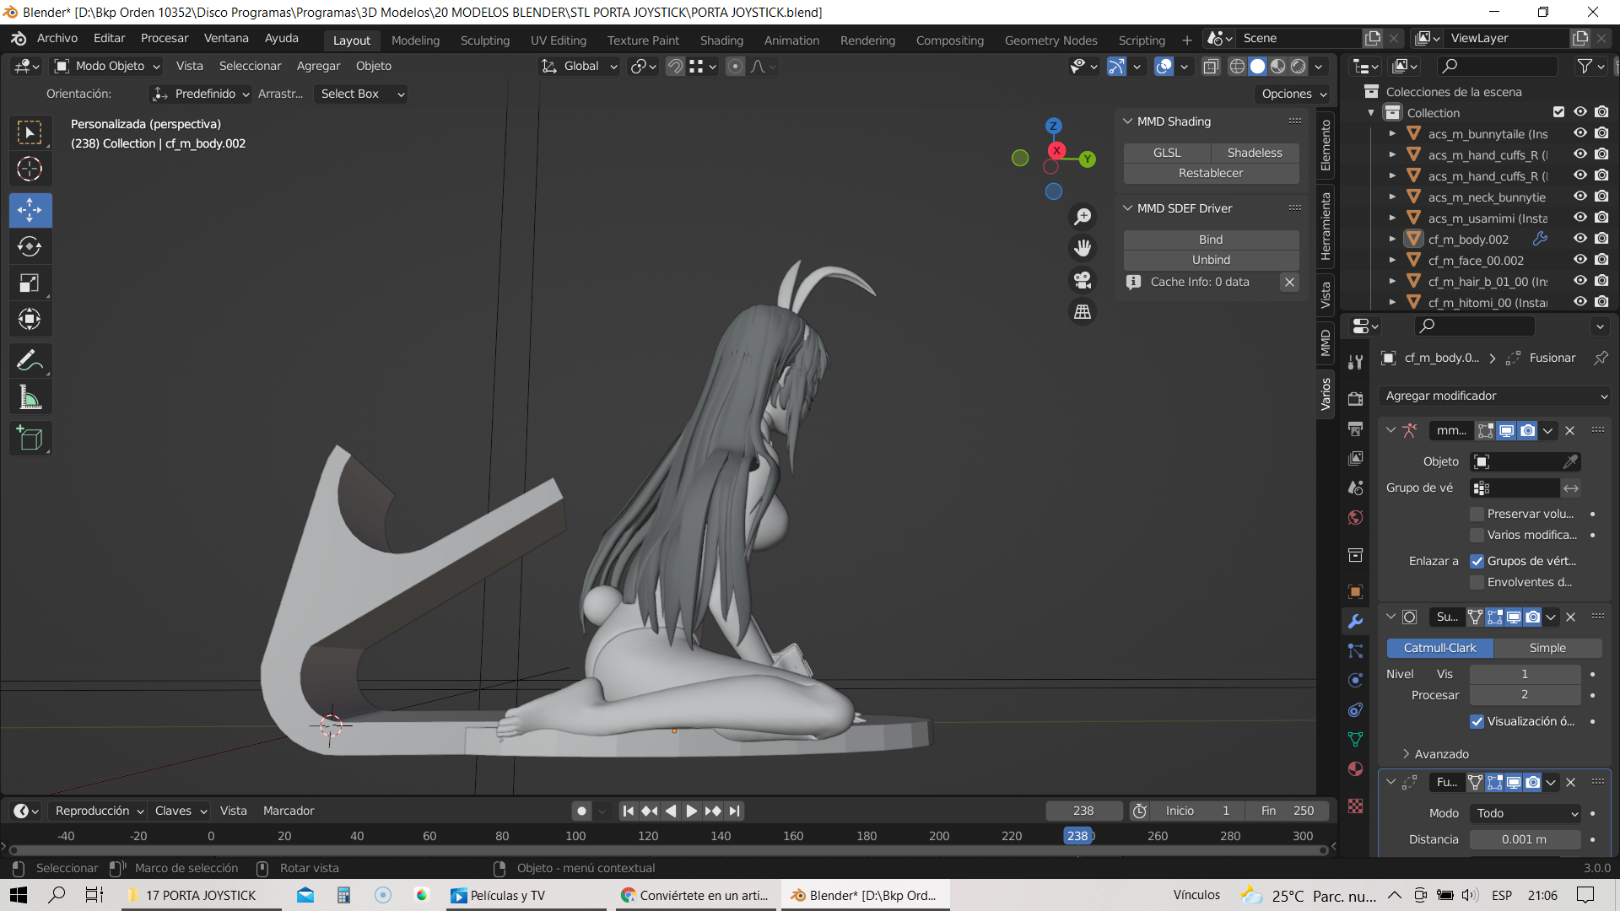Viewport: 1620px width, 911px height.
Task: Open the Object Data green triangle tab
Action: 1355,740
